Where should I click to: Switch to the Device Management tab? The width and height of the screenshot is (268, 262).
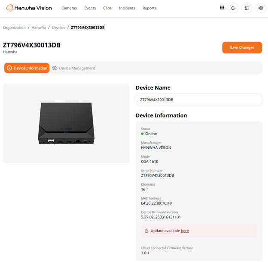pyautogui.click(x=73, y=68)
